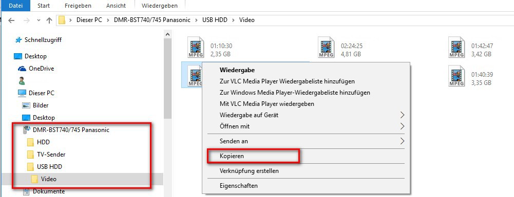Open the Datei menu tab
514x197 pixels.
pos(15,6)
